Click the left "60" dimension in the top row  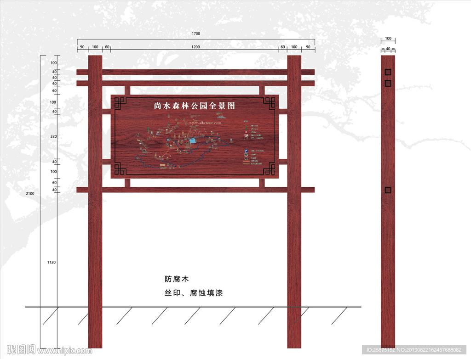[107, 47]
